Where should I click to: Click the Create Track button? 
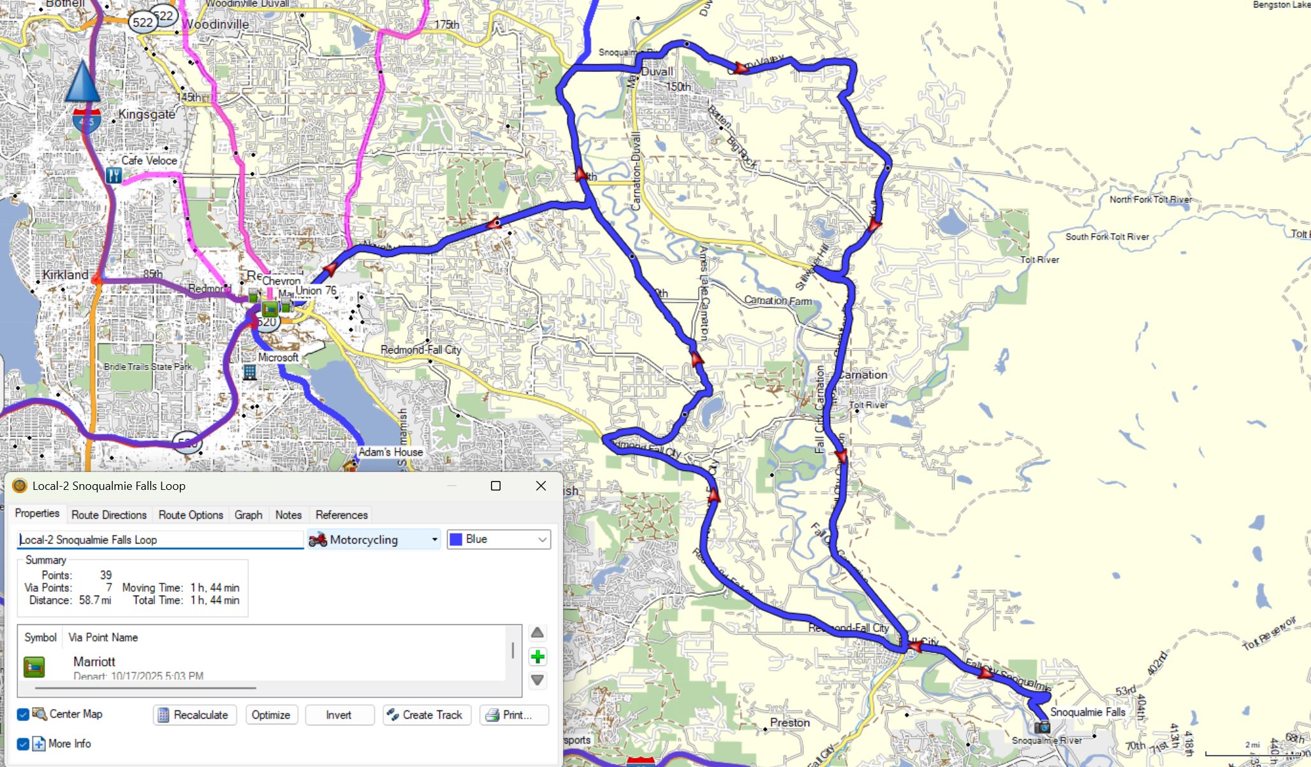click(x=427, y=715)
